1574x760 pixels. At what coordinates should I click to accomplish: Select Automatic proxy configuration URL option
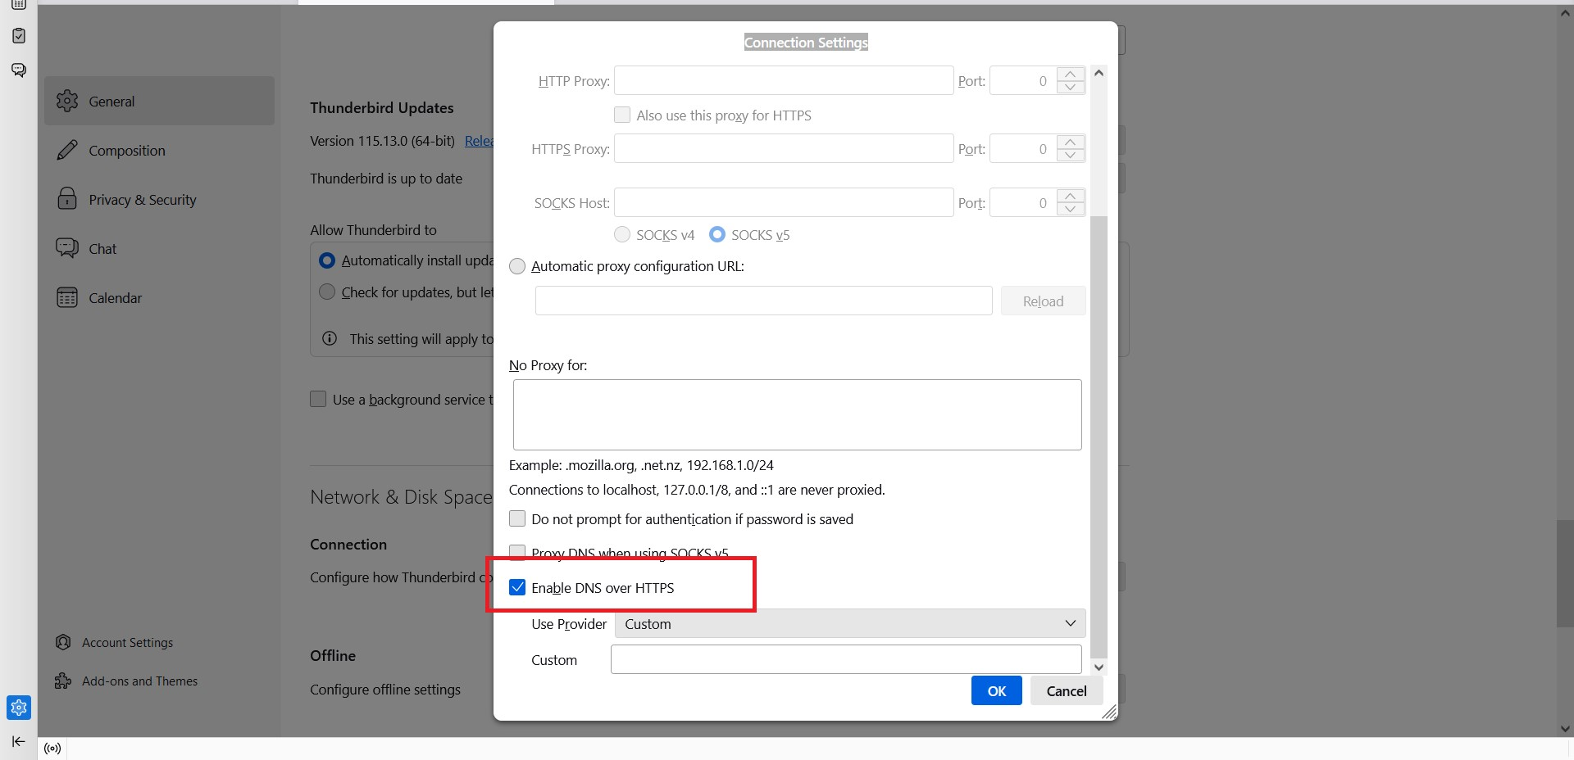[x=517, y=266]
